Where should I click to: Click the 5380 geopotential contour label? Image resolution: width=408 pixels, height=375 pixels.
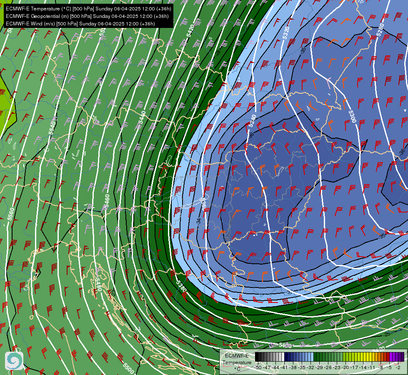[x=181, y=286]
